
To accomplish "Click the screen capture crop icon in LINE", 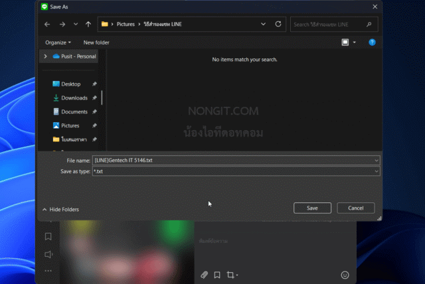I will coord(232,275).
